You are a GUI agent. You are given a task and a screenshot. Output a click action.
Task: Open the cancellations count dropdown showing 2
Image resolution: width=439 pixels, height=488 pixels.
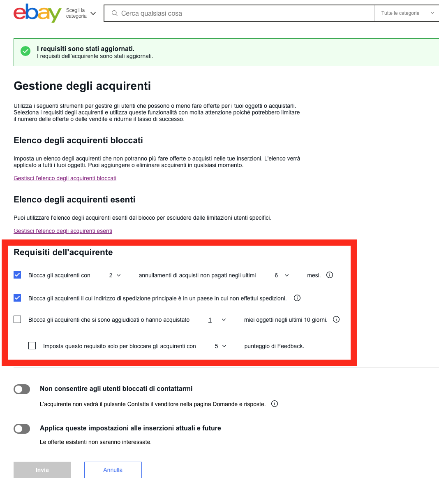point(115,275)
